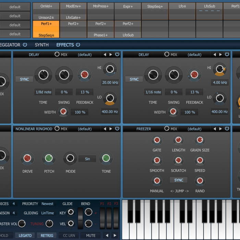This screenshot has height=240, width=240.
Task: Bypass the Nonlinear Ringmod with its power icon
Action: click(x=117, y=129)
